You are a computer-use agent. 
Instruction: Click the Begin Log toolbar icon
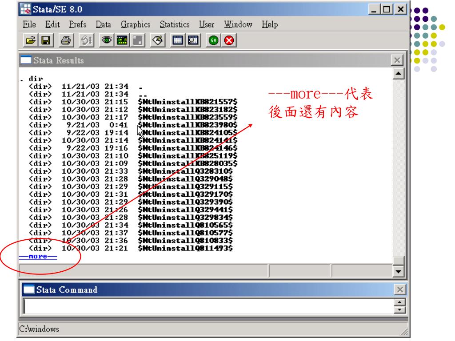86,40
